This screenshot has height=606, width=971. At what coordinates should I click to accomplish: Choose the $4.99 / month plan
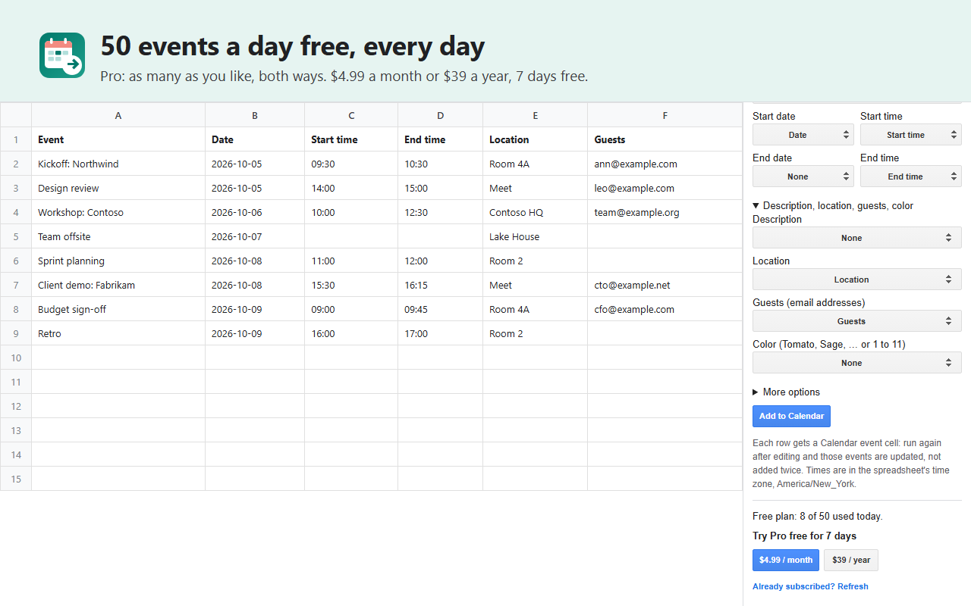click(786, 560)
